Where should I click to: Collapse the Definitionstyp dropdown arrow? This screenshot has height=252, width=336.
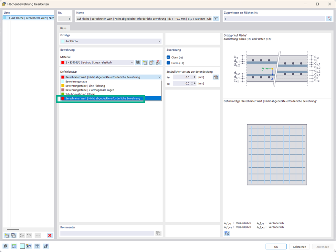[159, 77]
